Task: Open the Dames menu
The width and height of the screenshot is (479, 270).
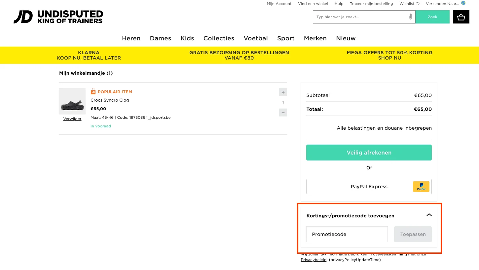Action: [x=161, y=38]
